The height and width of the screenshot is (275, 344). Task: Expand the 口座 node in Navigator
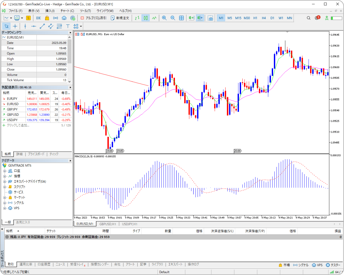click(4, 171)
